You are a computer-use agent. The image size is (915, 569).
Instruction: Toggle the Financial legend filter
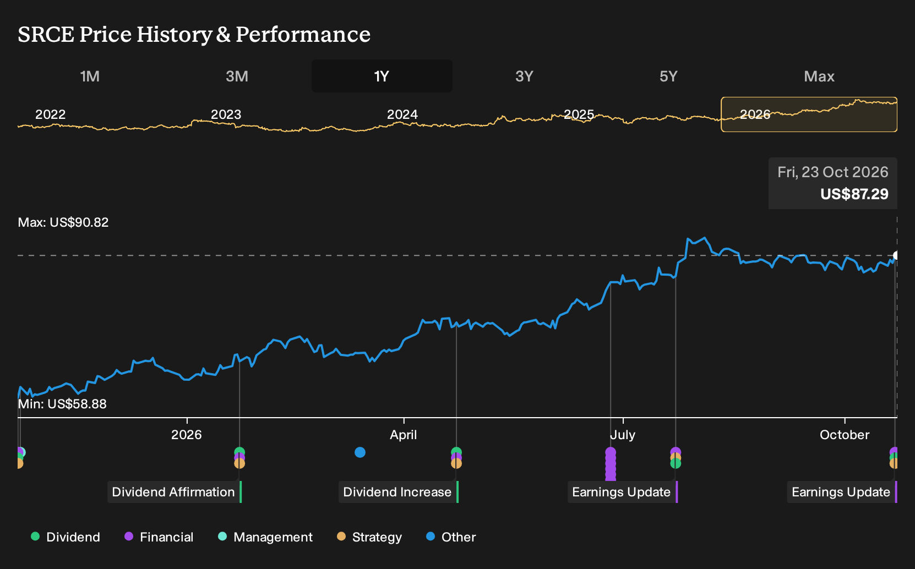(159, 537)
